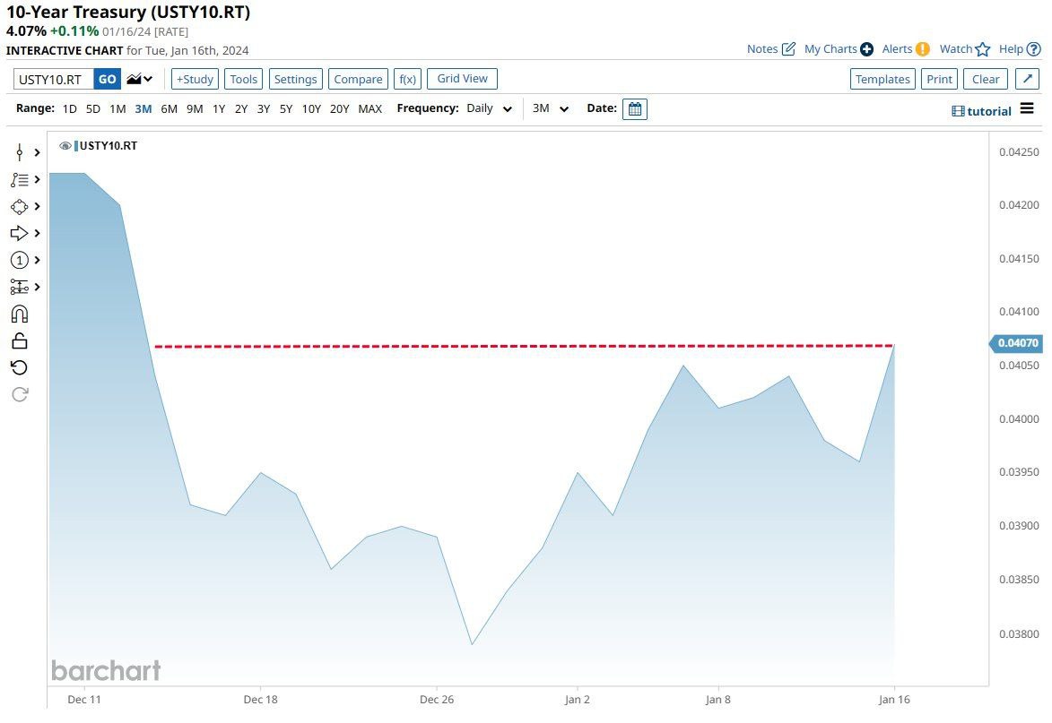Open the Templates button
1052x723 pixels.
coord(882,79)
